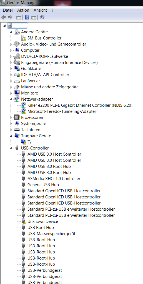Click the show/hide console tree icon

point(18,18)
